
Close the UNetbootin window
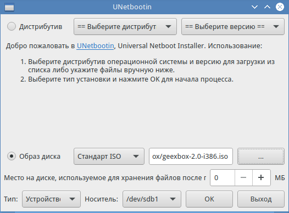(280, 7)
